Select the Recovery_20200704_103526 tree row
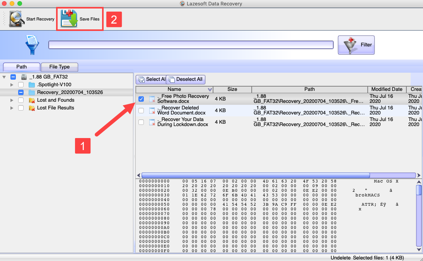 [67, 92]
